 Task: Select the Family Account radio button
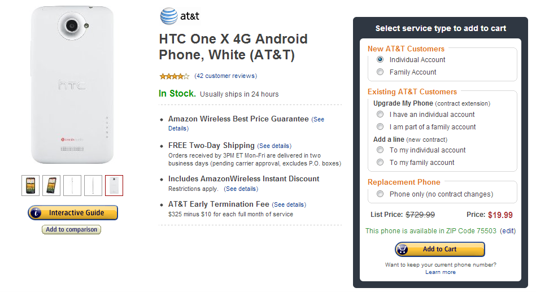380,72
